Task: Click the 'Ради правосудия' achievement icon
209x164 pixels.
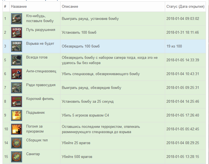Action: tap(17, 88)
